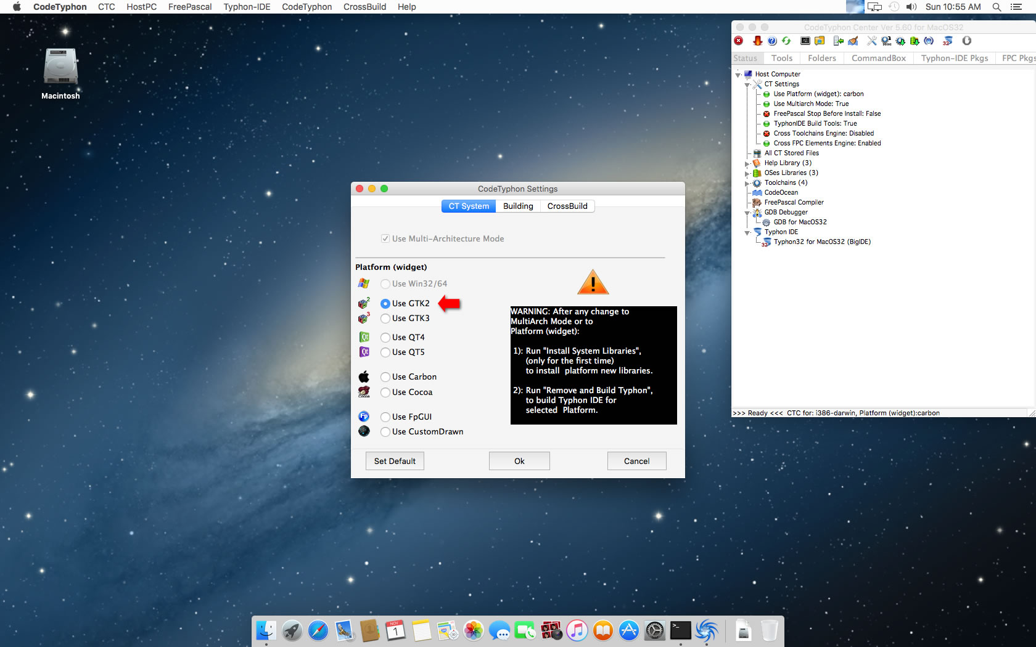Open Terminal from the Dock
Image resolution: width=1036 pixels, height=647 pixels.
(680, 630)
